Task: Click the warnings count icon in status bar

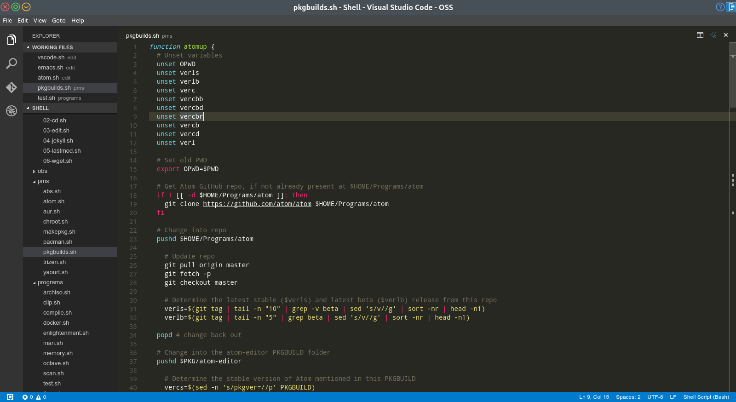Action: point(41,397)
